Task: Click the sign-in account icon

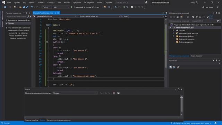Action: point(197,2)
